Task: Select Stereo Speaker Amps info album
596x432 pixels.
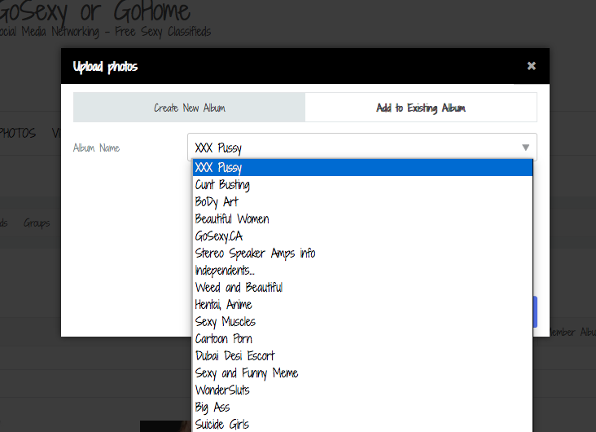Action: 362,253
